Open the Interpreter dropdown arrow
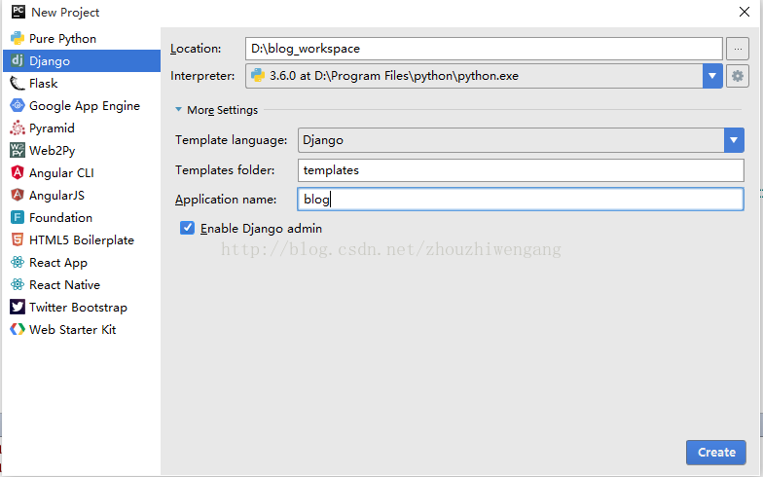The image size is (763, 477). pos(712,76)
